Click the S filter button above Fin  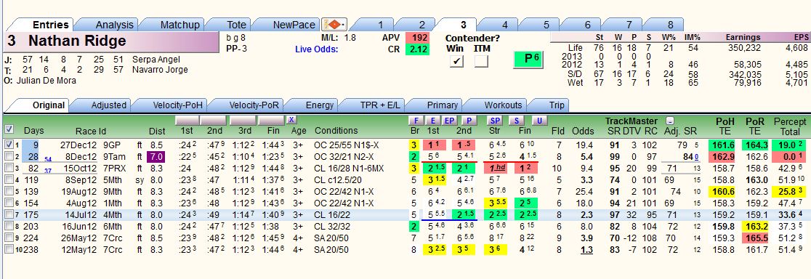click(x=516, y=121)
